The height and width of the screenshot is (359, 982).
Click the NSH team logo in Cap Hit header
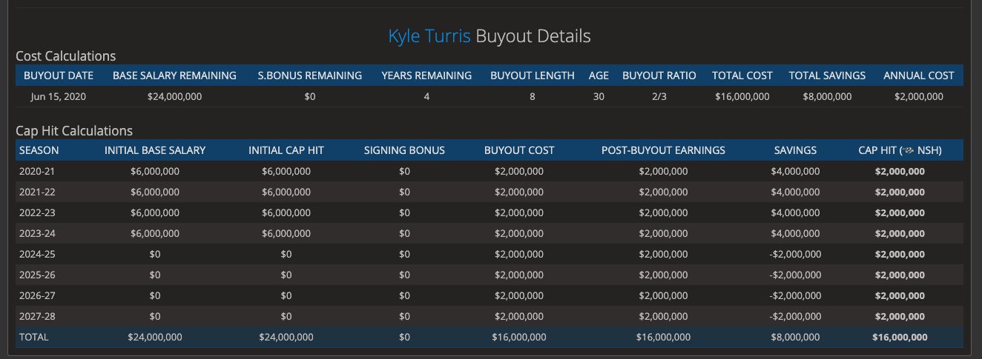[908, 150]
